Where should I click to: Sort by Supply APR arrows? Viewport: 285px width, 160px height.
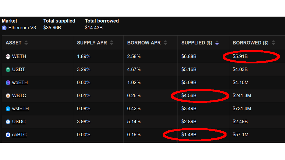[x=112, y=43]
